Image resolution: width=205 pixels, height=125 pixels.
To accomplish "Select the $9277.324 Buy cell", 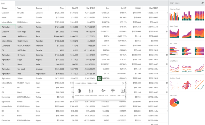I will click(105, 55).
